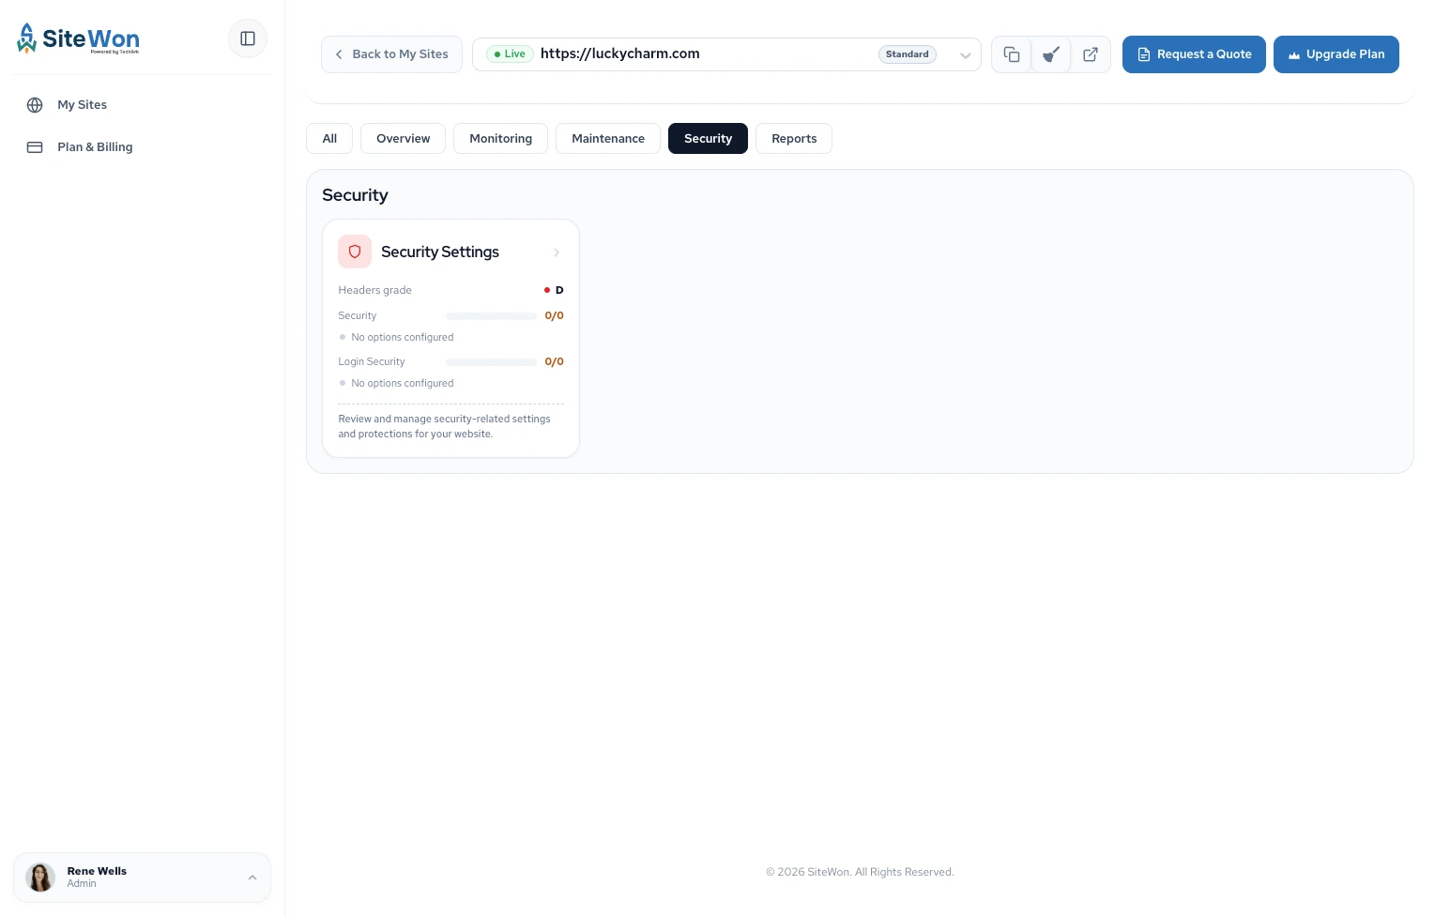
Task: Click the broom clear-cache icon
Action: tap(1051, 54)
